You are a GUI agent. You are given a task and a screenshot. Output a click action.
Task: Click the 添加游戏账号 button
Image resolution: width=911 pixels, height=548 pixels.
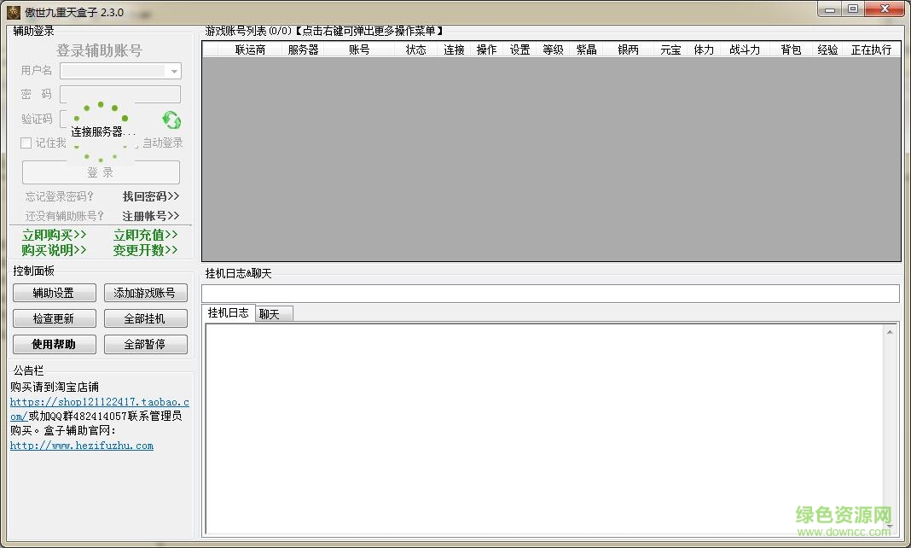[145, 293]
